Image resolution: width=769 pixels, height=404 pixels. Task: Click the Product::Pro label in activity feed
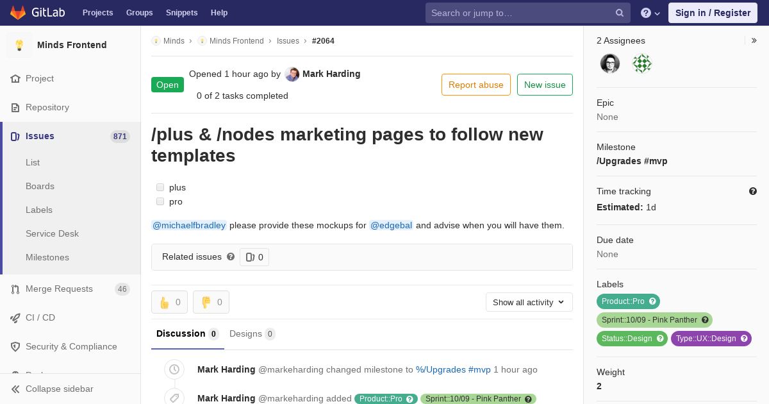tap(386, 399)
